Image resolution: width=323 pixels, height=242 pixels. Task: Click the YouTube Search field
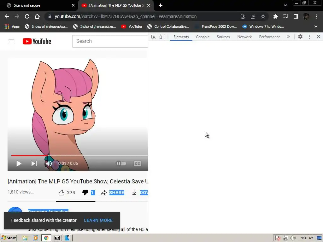click(110, 41)
